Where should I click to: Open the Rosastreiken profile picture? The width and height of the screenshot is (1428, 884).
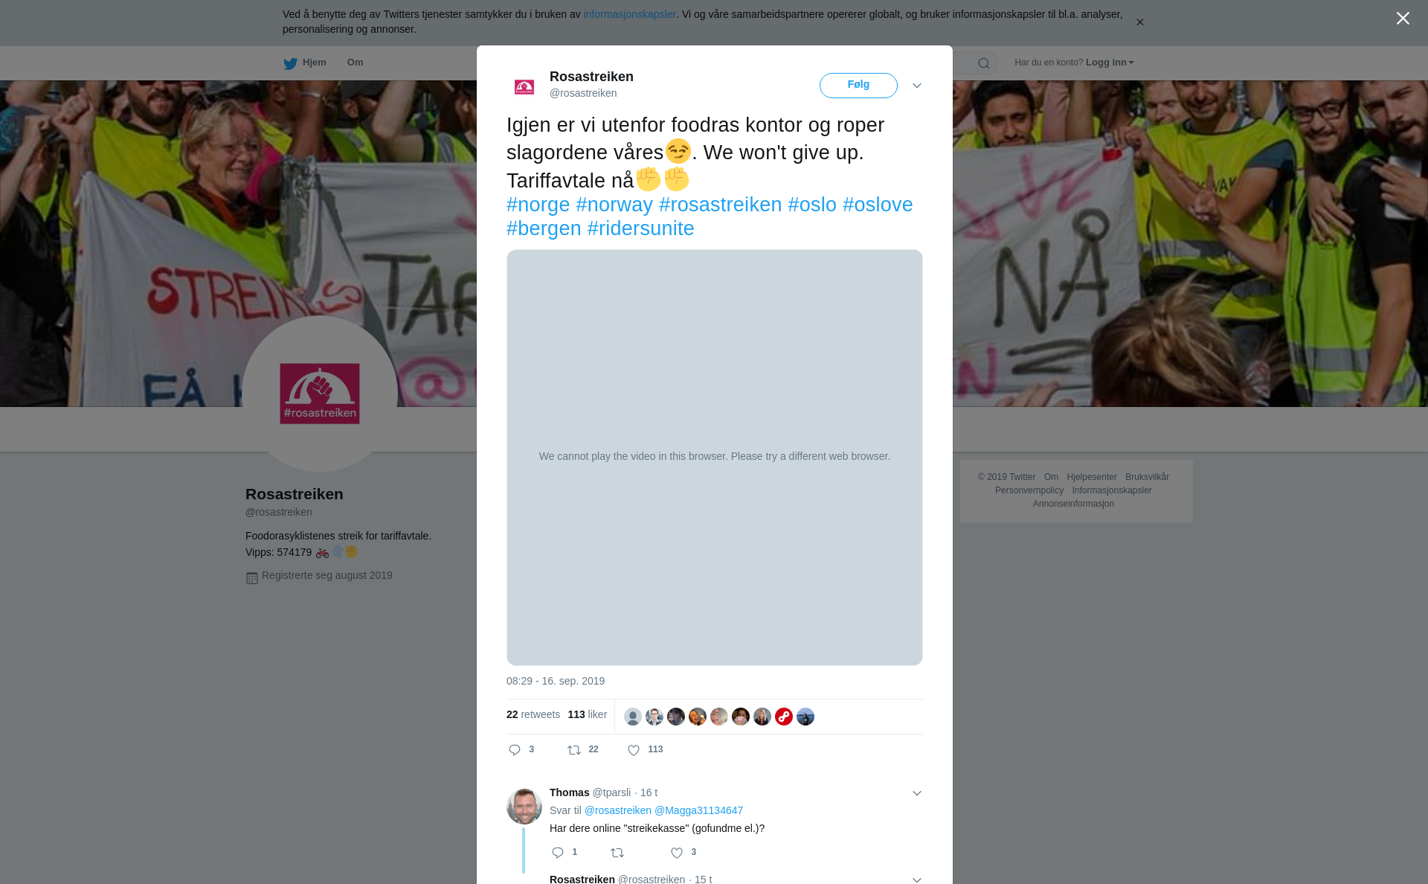click(320, 394)
